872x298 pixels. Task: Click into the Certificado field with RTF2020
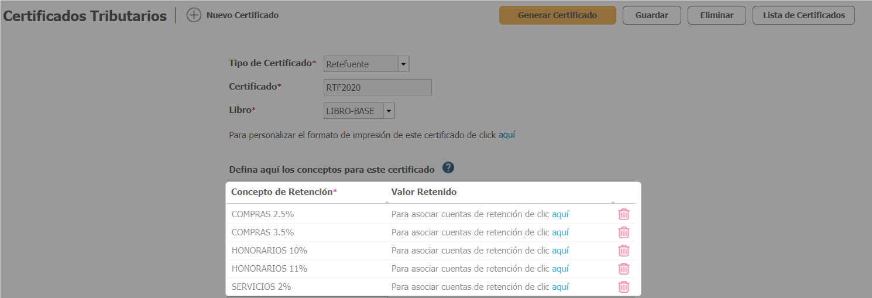[377, 87]
